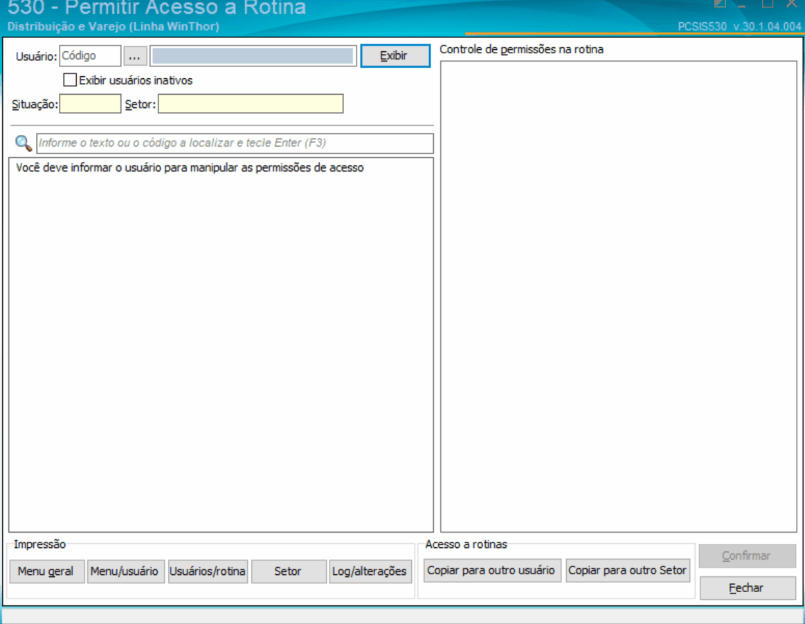The image size is (805, 624).
Task: Click the magnifying glass search icon
Action: pos(23,143)
